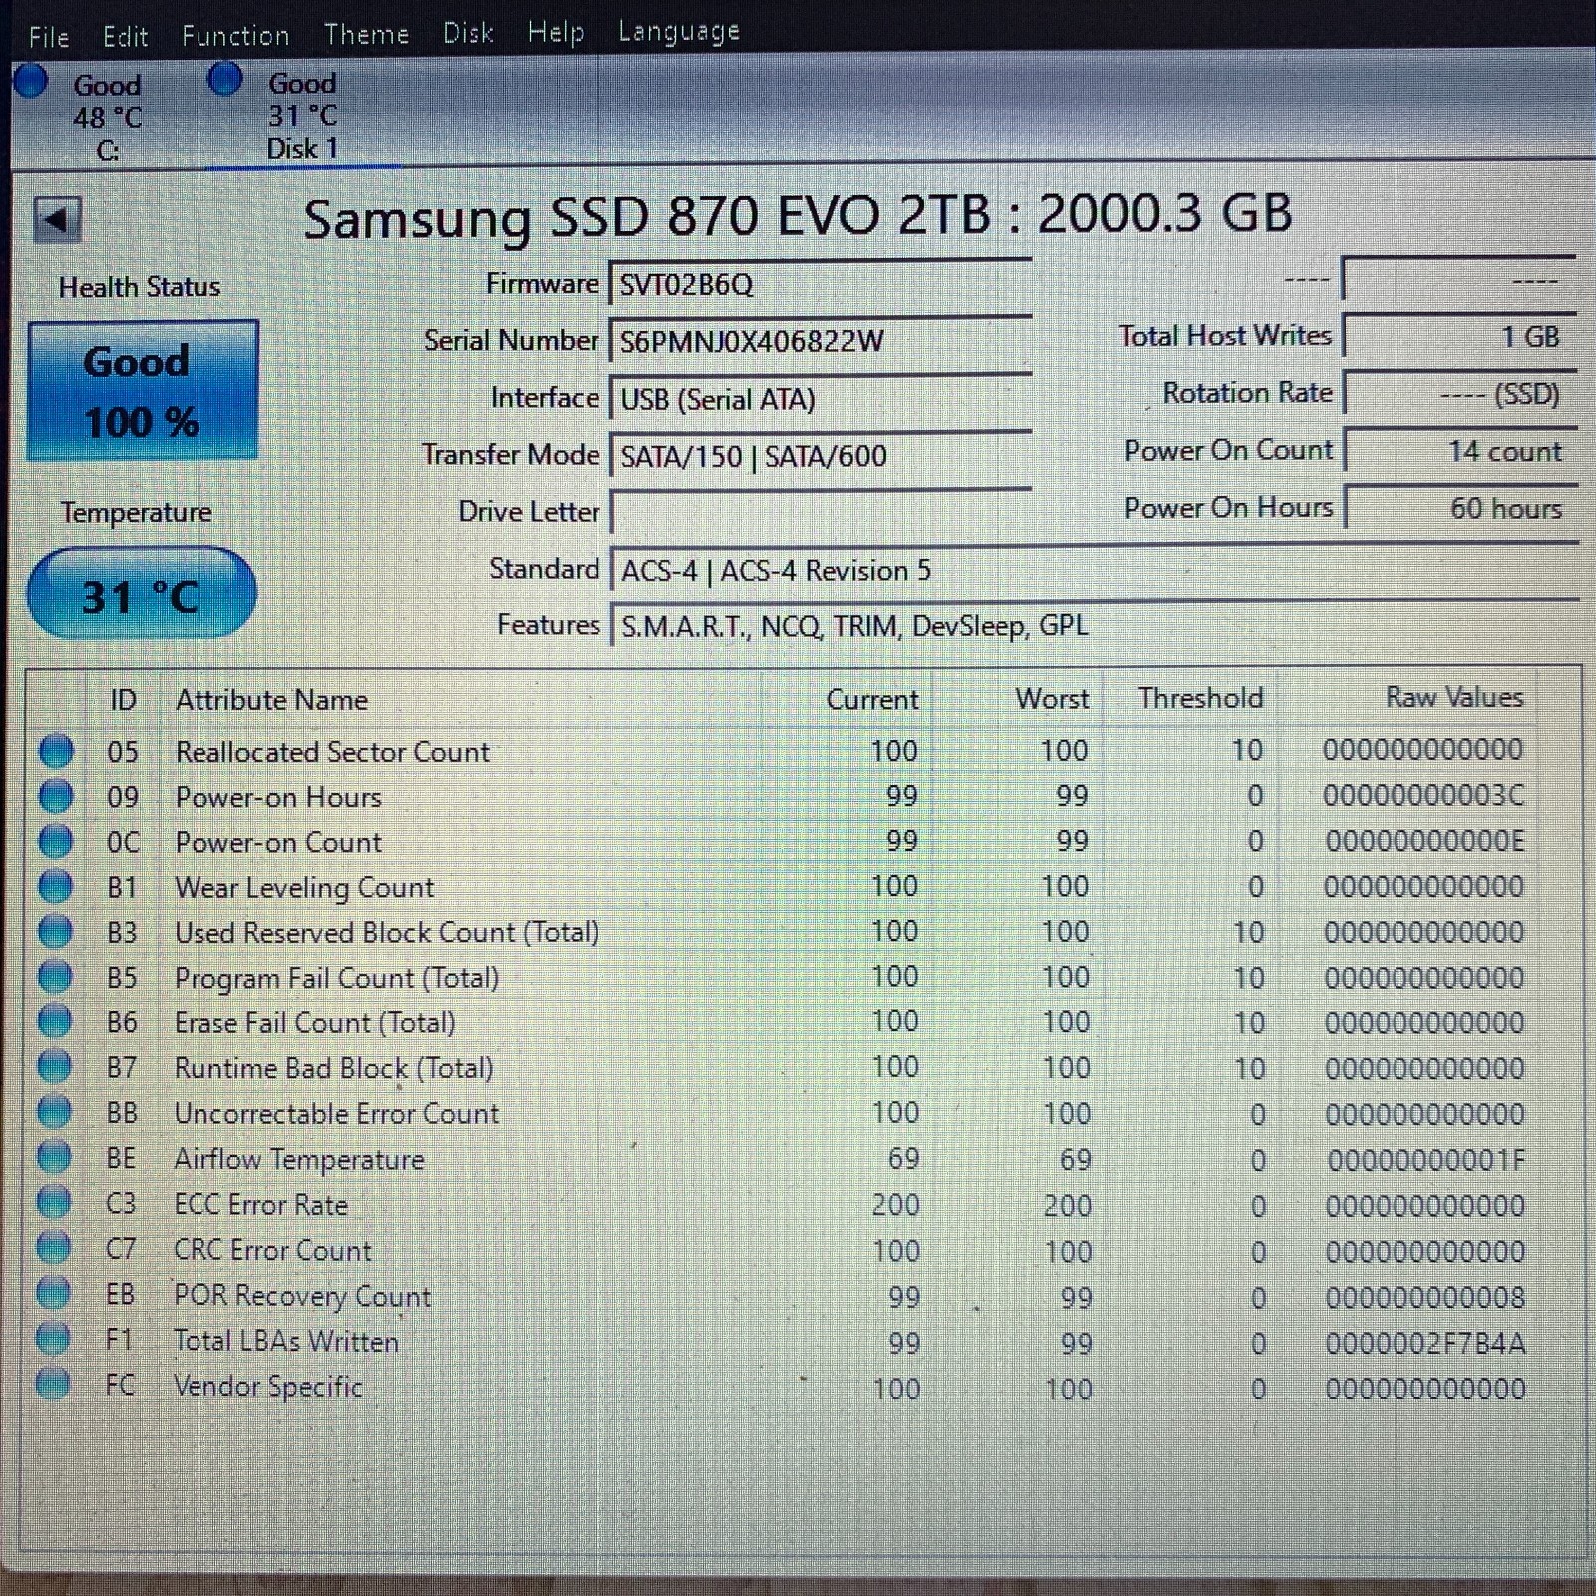Click the Good 100 % health status button
Screen dimensions: 1596x1596
click(x=143, y=390)
